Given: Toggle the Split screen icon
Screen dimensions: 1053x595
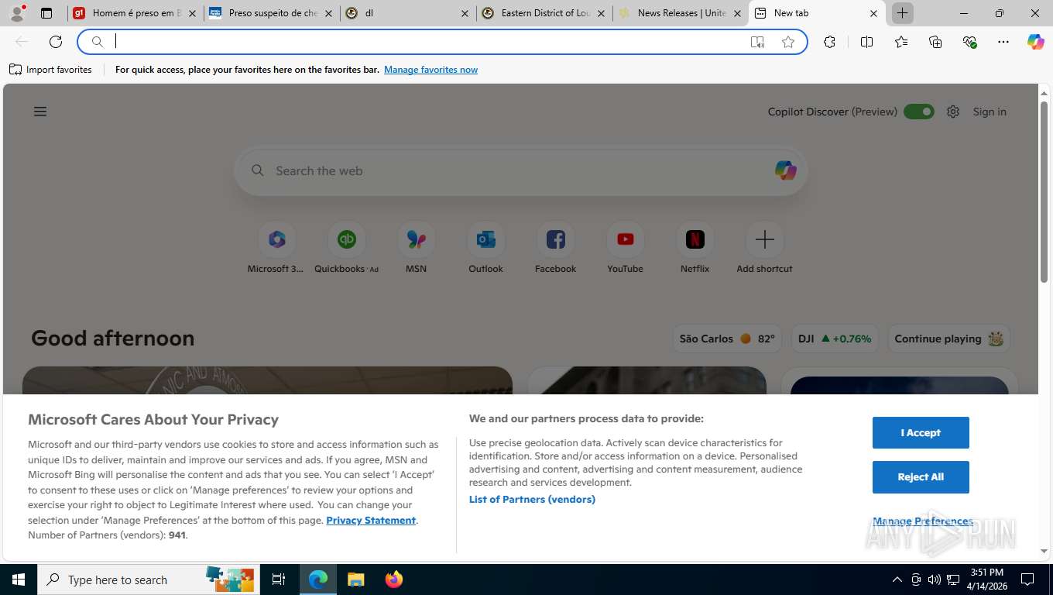Looking at the screenshot, I should click(x=867, y=42).
